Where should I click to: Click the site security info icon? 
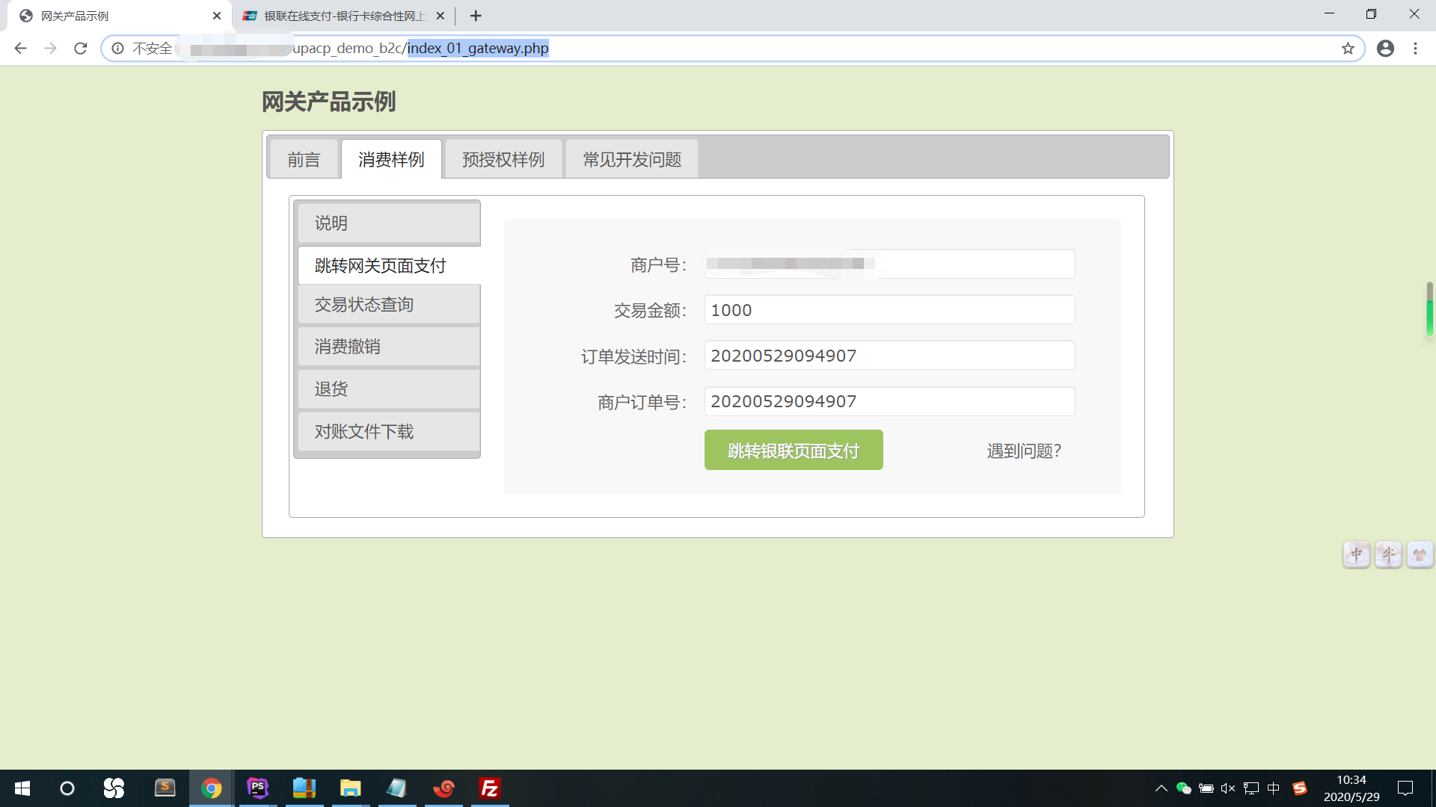point(117,49)
